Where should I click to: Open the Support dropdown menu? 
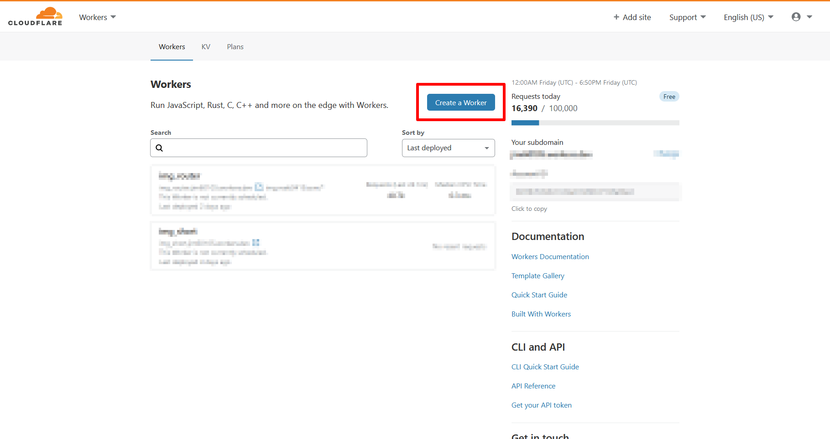coord(687,17)
